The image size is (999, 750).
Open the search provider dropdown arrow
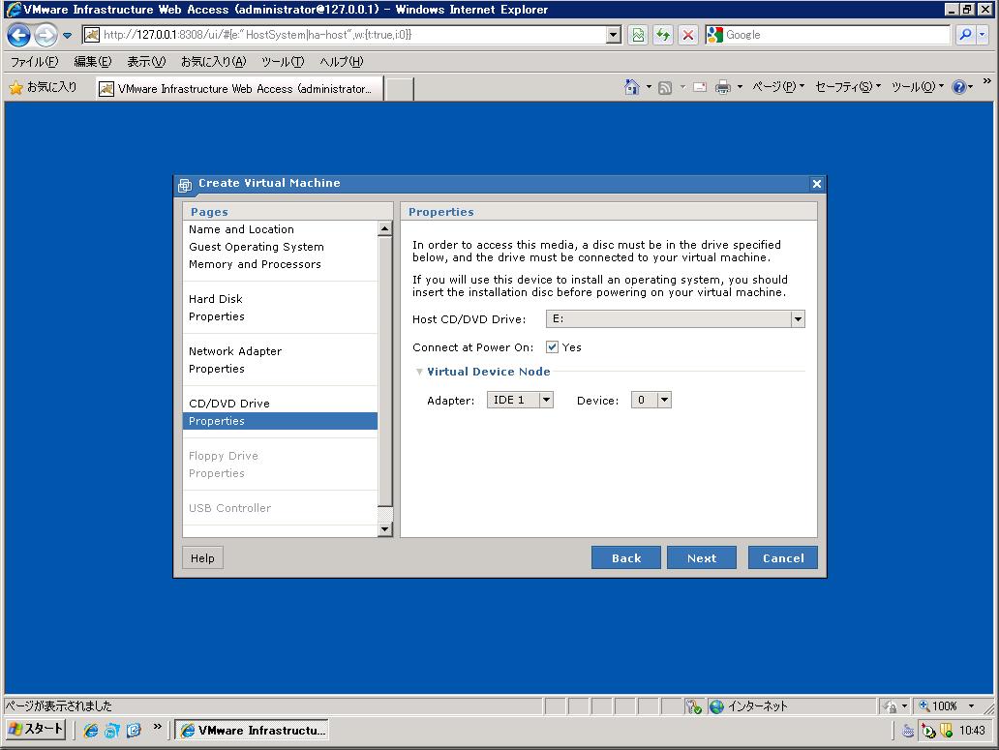point(982,35)
